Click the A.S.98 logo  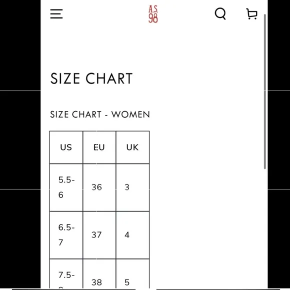point(153,14)
